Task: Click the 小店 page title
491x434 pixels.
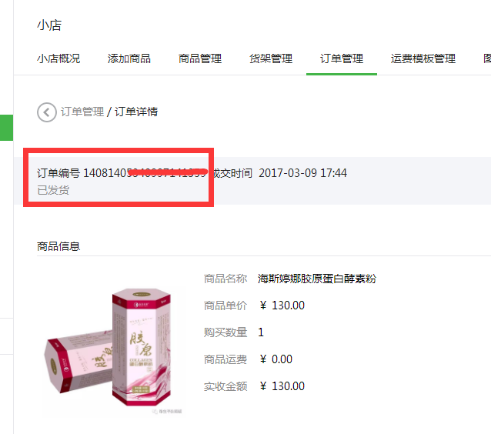Action: [49, 25]
